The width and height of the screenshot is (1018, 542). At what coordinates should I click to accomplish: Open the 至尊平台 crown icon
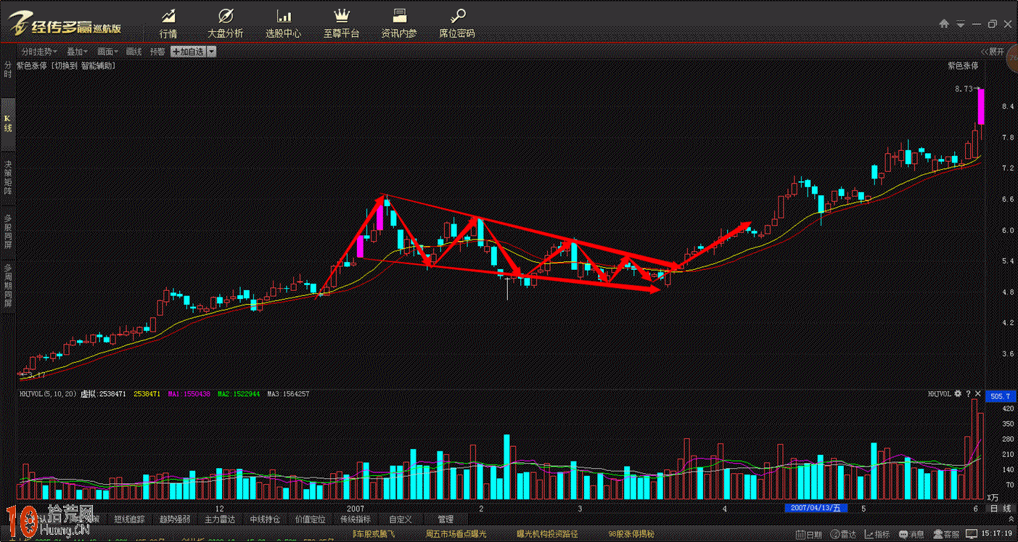coord(341,23)
